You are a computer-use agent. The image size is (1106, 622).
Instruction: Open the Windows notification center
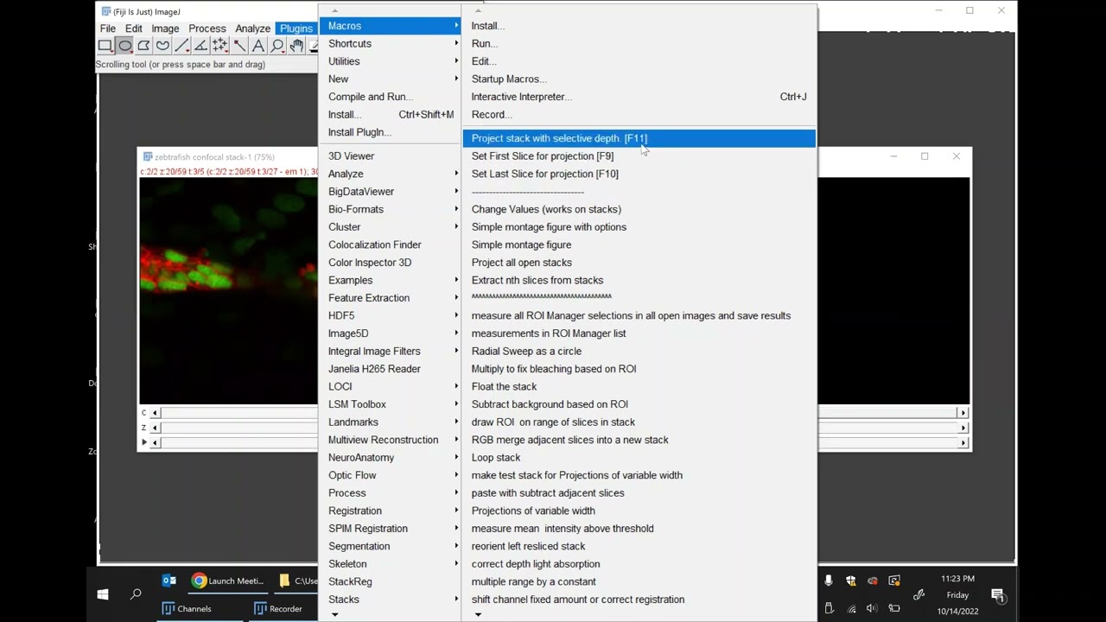998,594
